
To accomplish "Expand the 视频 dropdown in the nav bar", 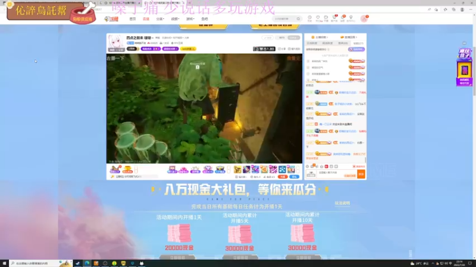I will (x=175, y=19).
